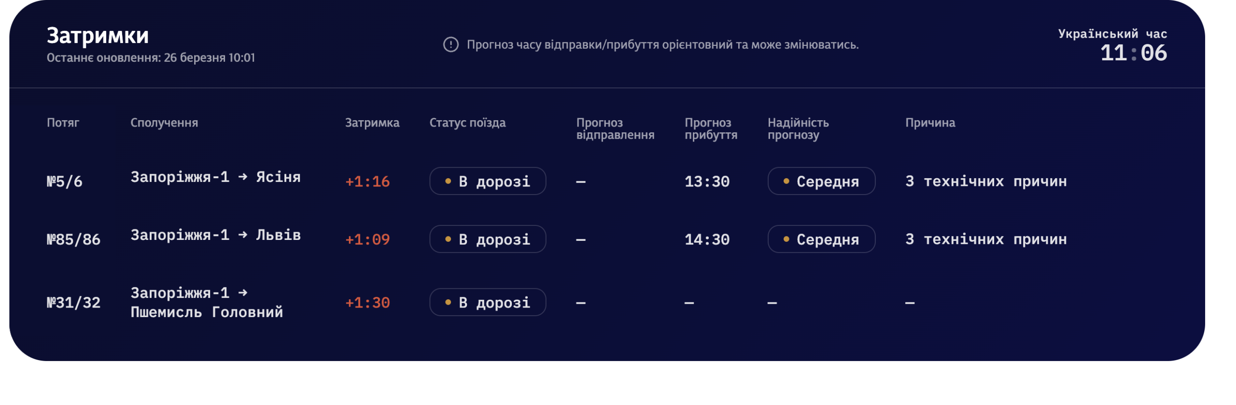This screenshot has width=1236, height=405.
Task: Click the Ukrainian time clock 11:06
Action: 1133,53
